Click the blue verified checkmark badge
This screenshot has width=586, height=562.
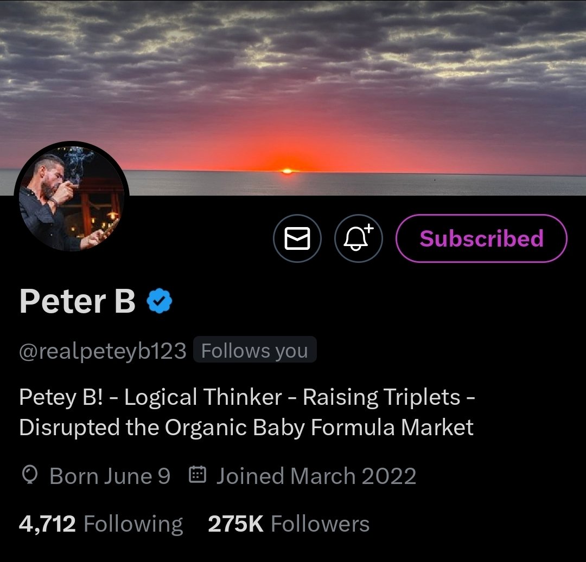pyautogui.click(x=160, y=301)
